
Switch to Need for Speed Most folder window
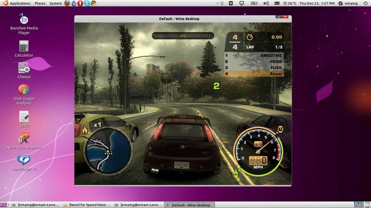pos(87,205)
